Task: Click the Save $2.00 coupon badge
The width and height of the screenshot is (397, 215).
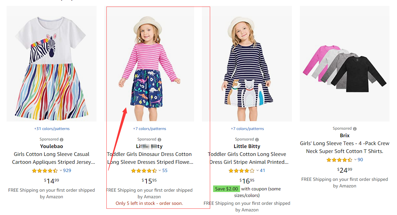Action: tap(226, 189)
